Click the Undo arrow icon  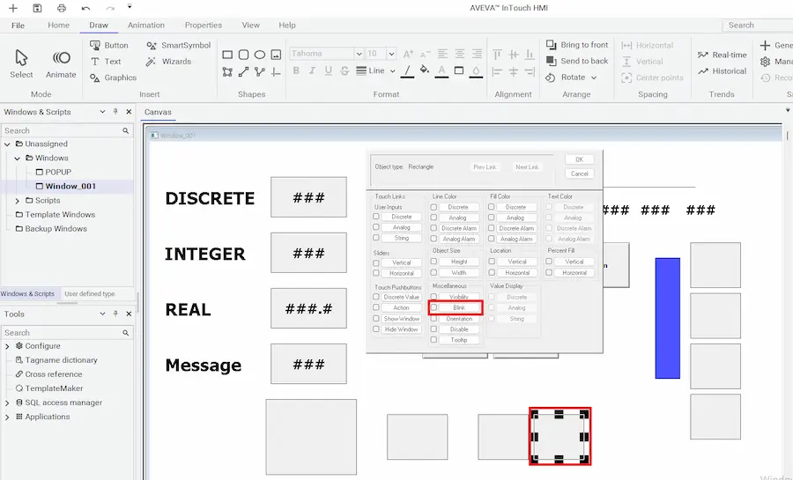click(85, 8)
